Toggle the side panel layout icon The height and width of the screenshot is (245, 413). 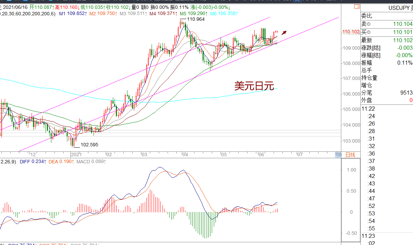[357, 6]
